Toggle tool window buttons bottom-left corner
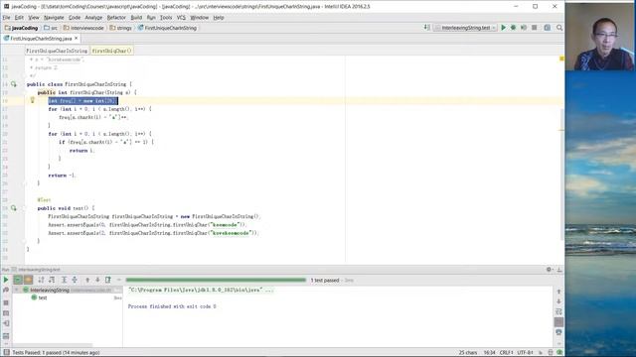This screenshot has width=636, height=357. click(x=6, y=353)
